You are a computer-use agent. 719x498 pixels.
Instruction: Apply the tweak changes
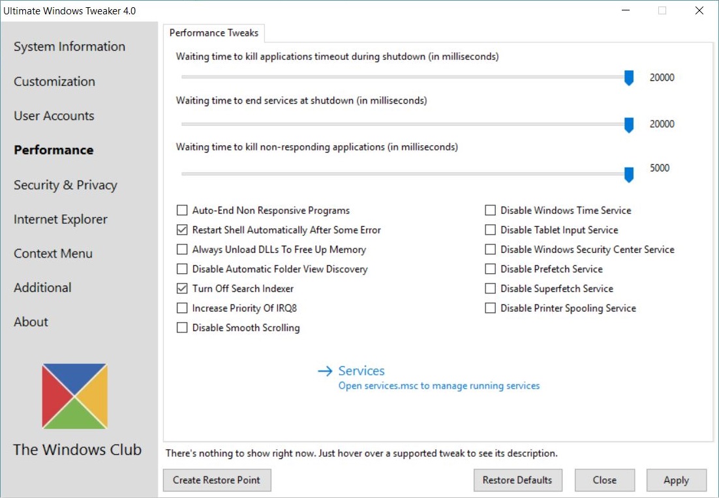coord(676,480)
